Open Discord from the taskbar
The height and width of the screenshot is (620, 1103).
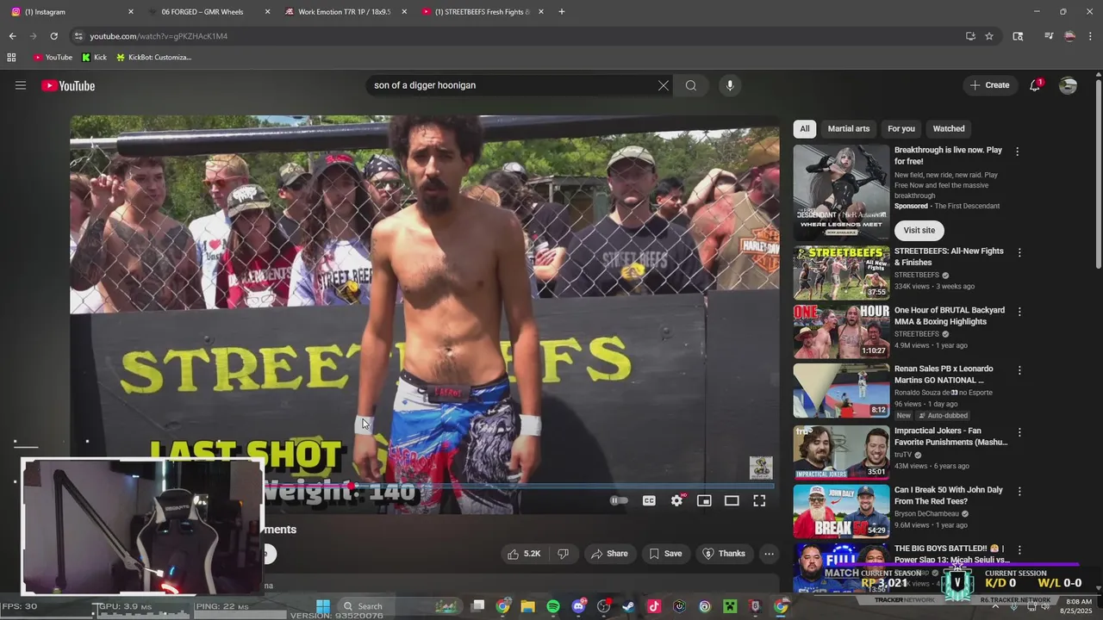pos(578,606)
